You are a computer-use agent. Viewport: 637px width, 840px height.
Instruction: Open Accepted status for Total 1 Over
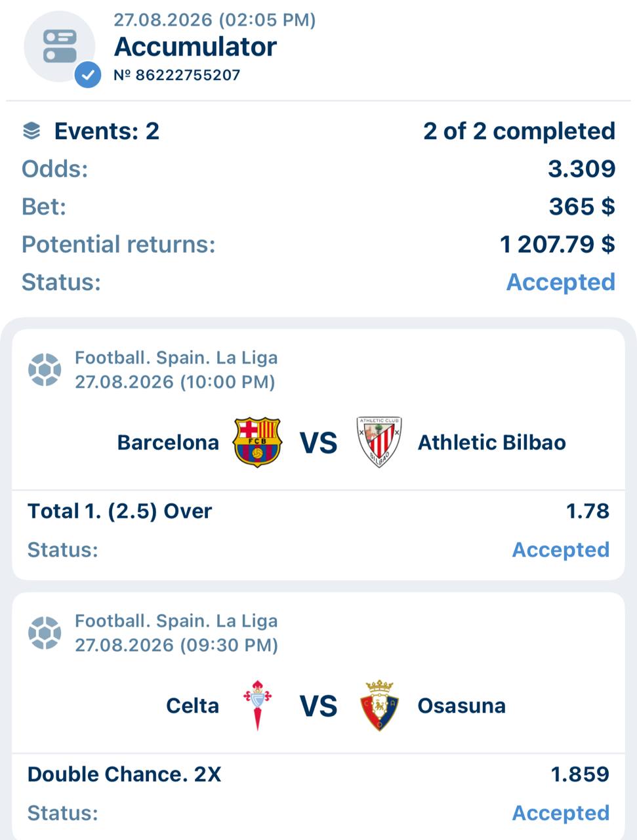pos(561,550)
